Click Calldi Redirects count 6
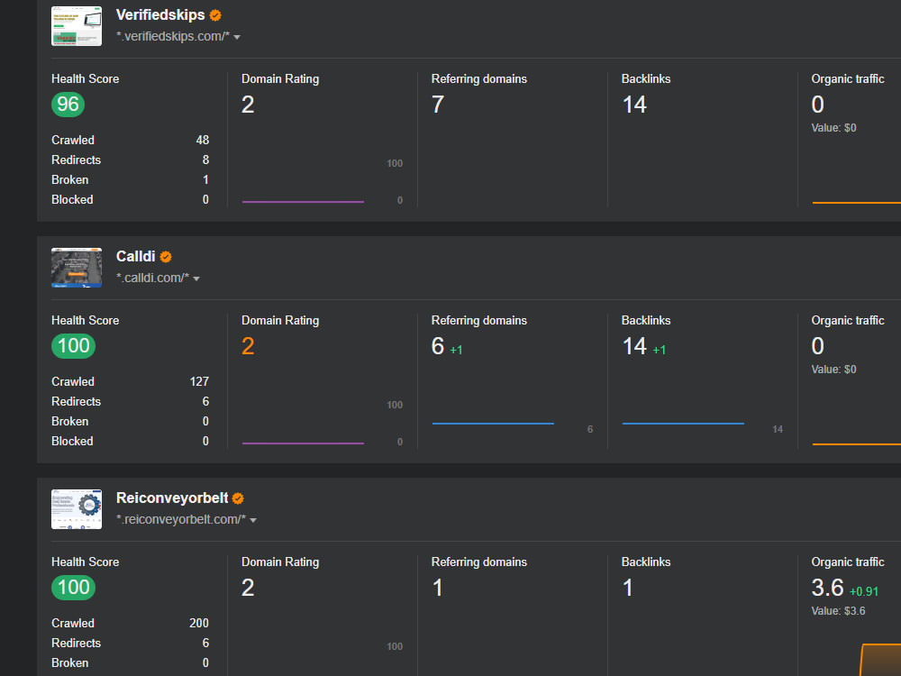This screenshot has width=901, height=676. 205,401
